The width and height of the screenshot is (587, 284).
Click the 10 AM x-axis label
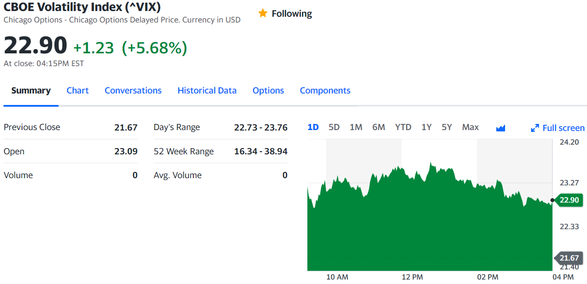click(x=337, y=277)
